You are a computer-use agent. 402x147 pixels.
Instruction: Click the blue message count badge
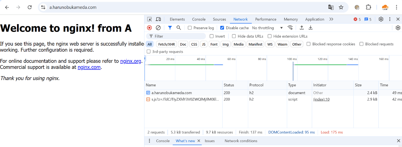pyautogui.click(x=368, y=19)
